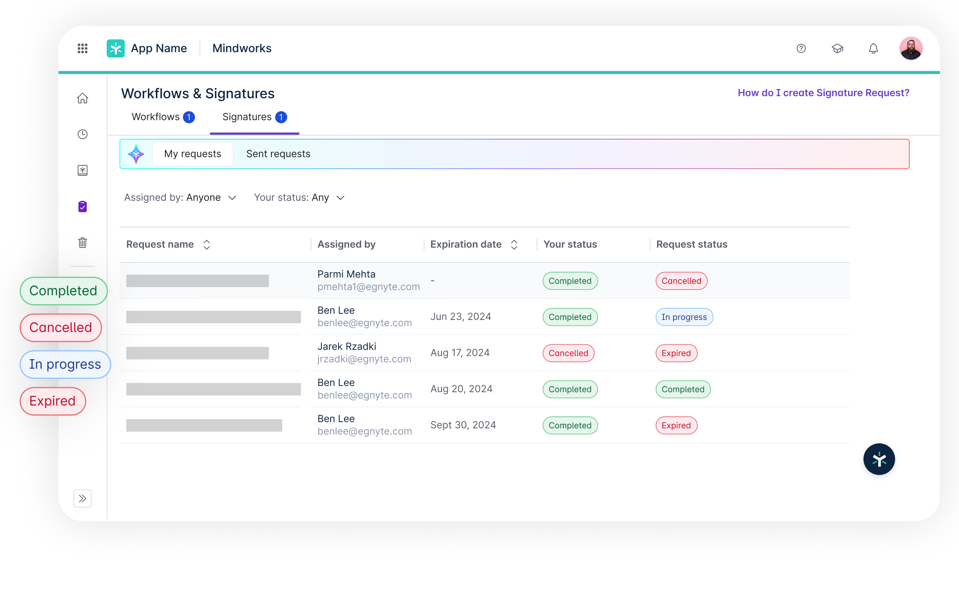Click the Signatures tab count badge
Image resolution: width=959 pixels, height=600 pixels.
[281, 117]
